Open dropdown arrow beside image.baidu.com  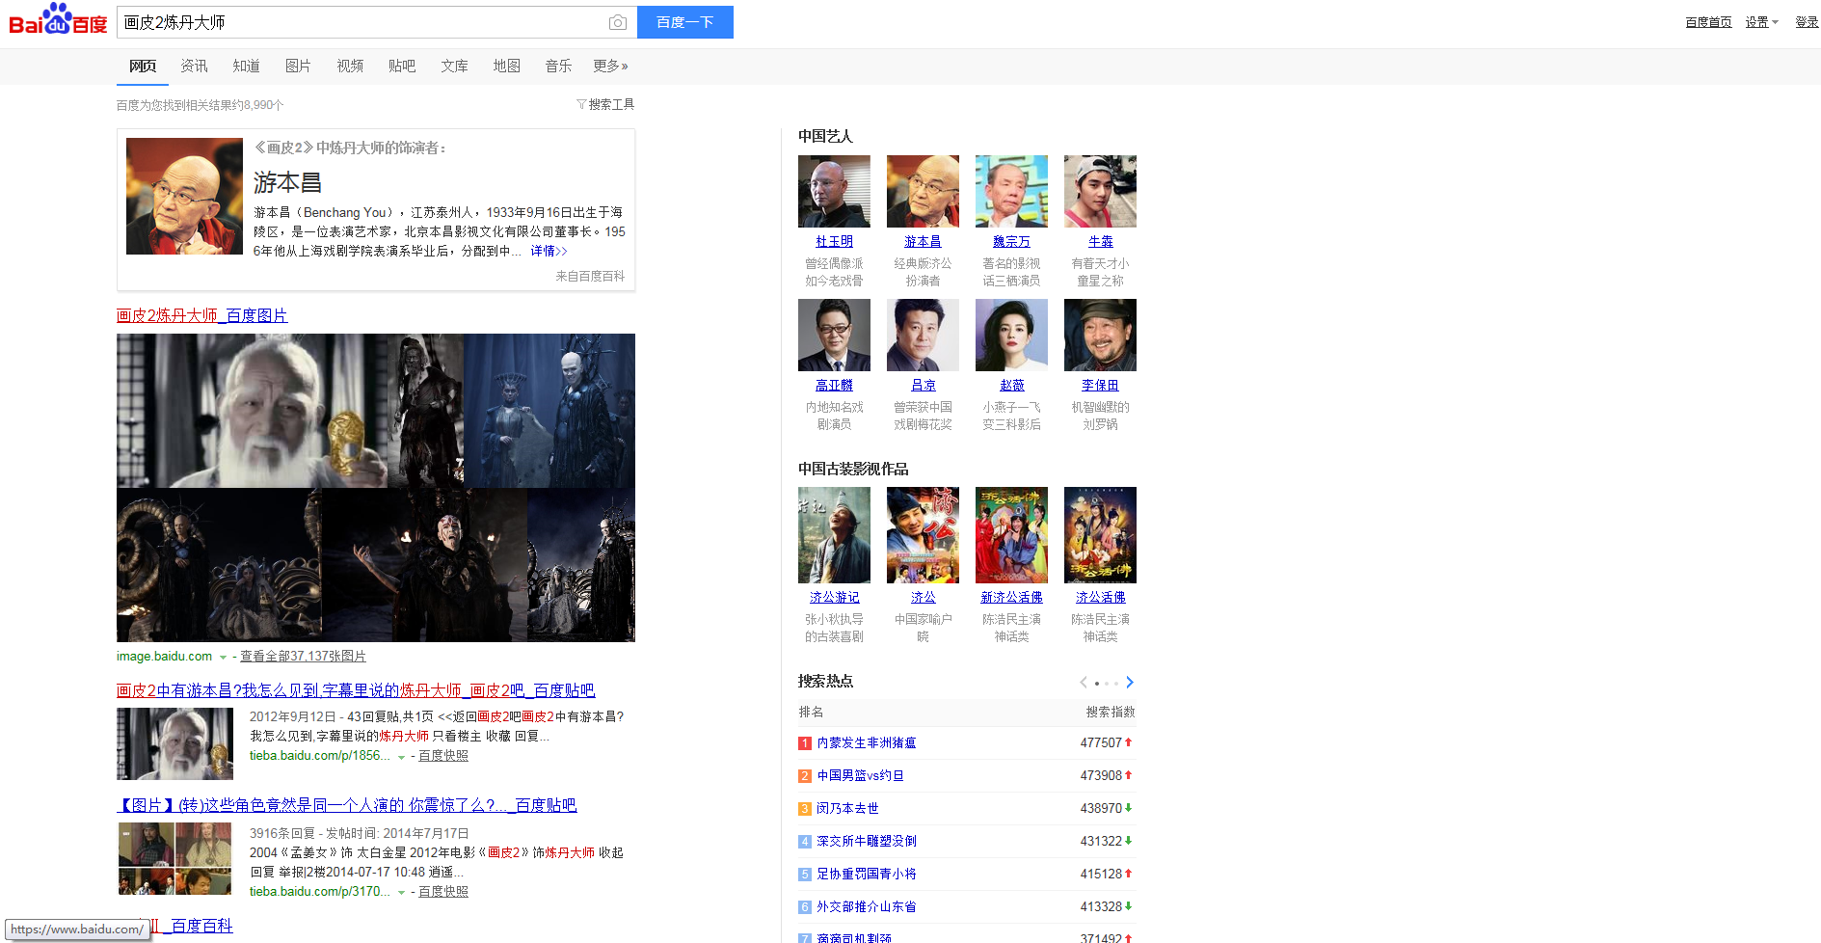click(223, 658)
